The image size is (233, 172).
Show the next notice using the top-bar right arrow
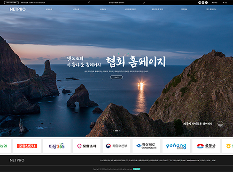pos(144,3)
